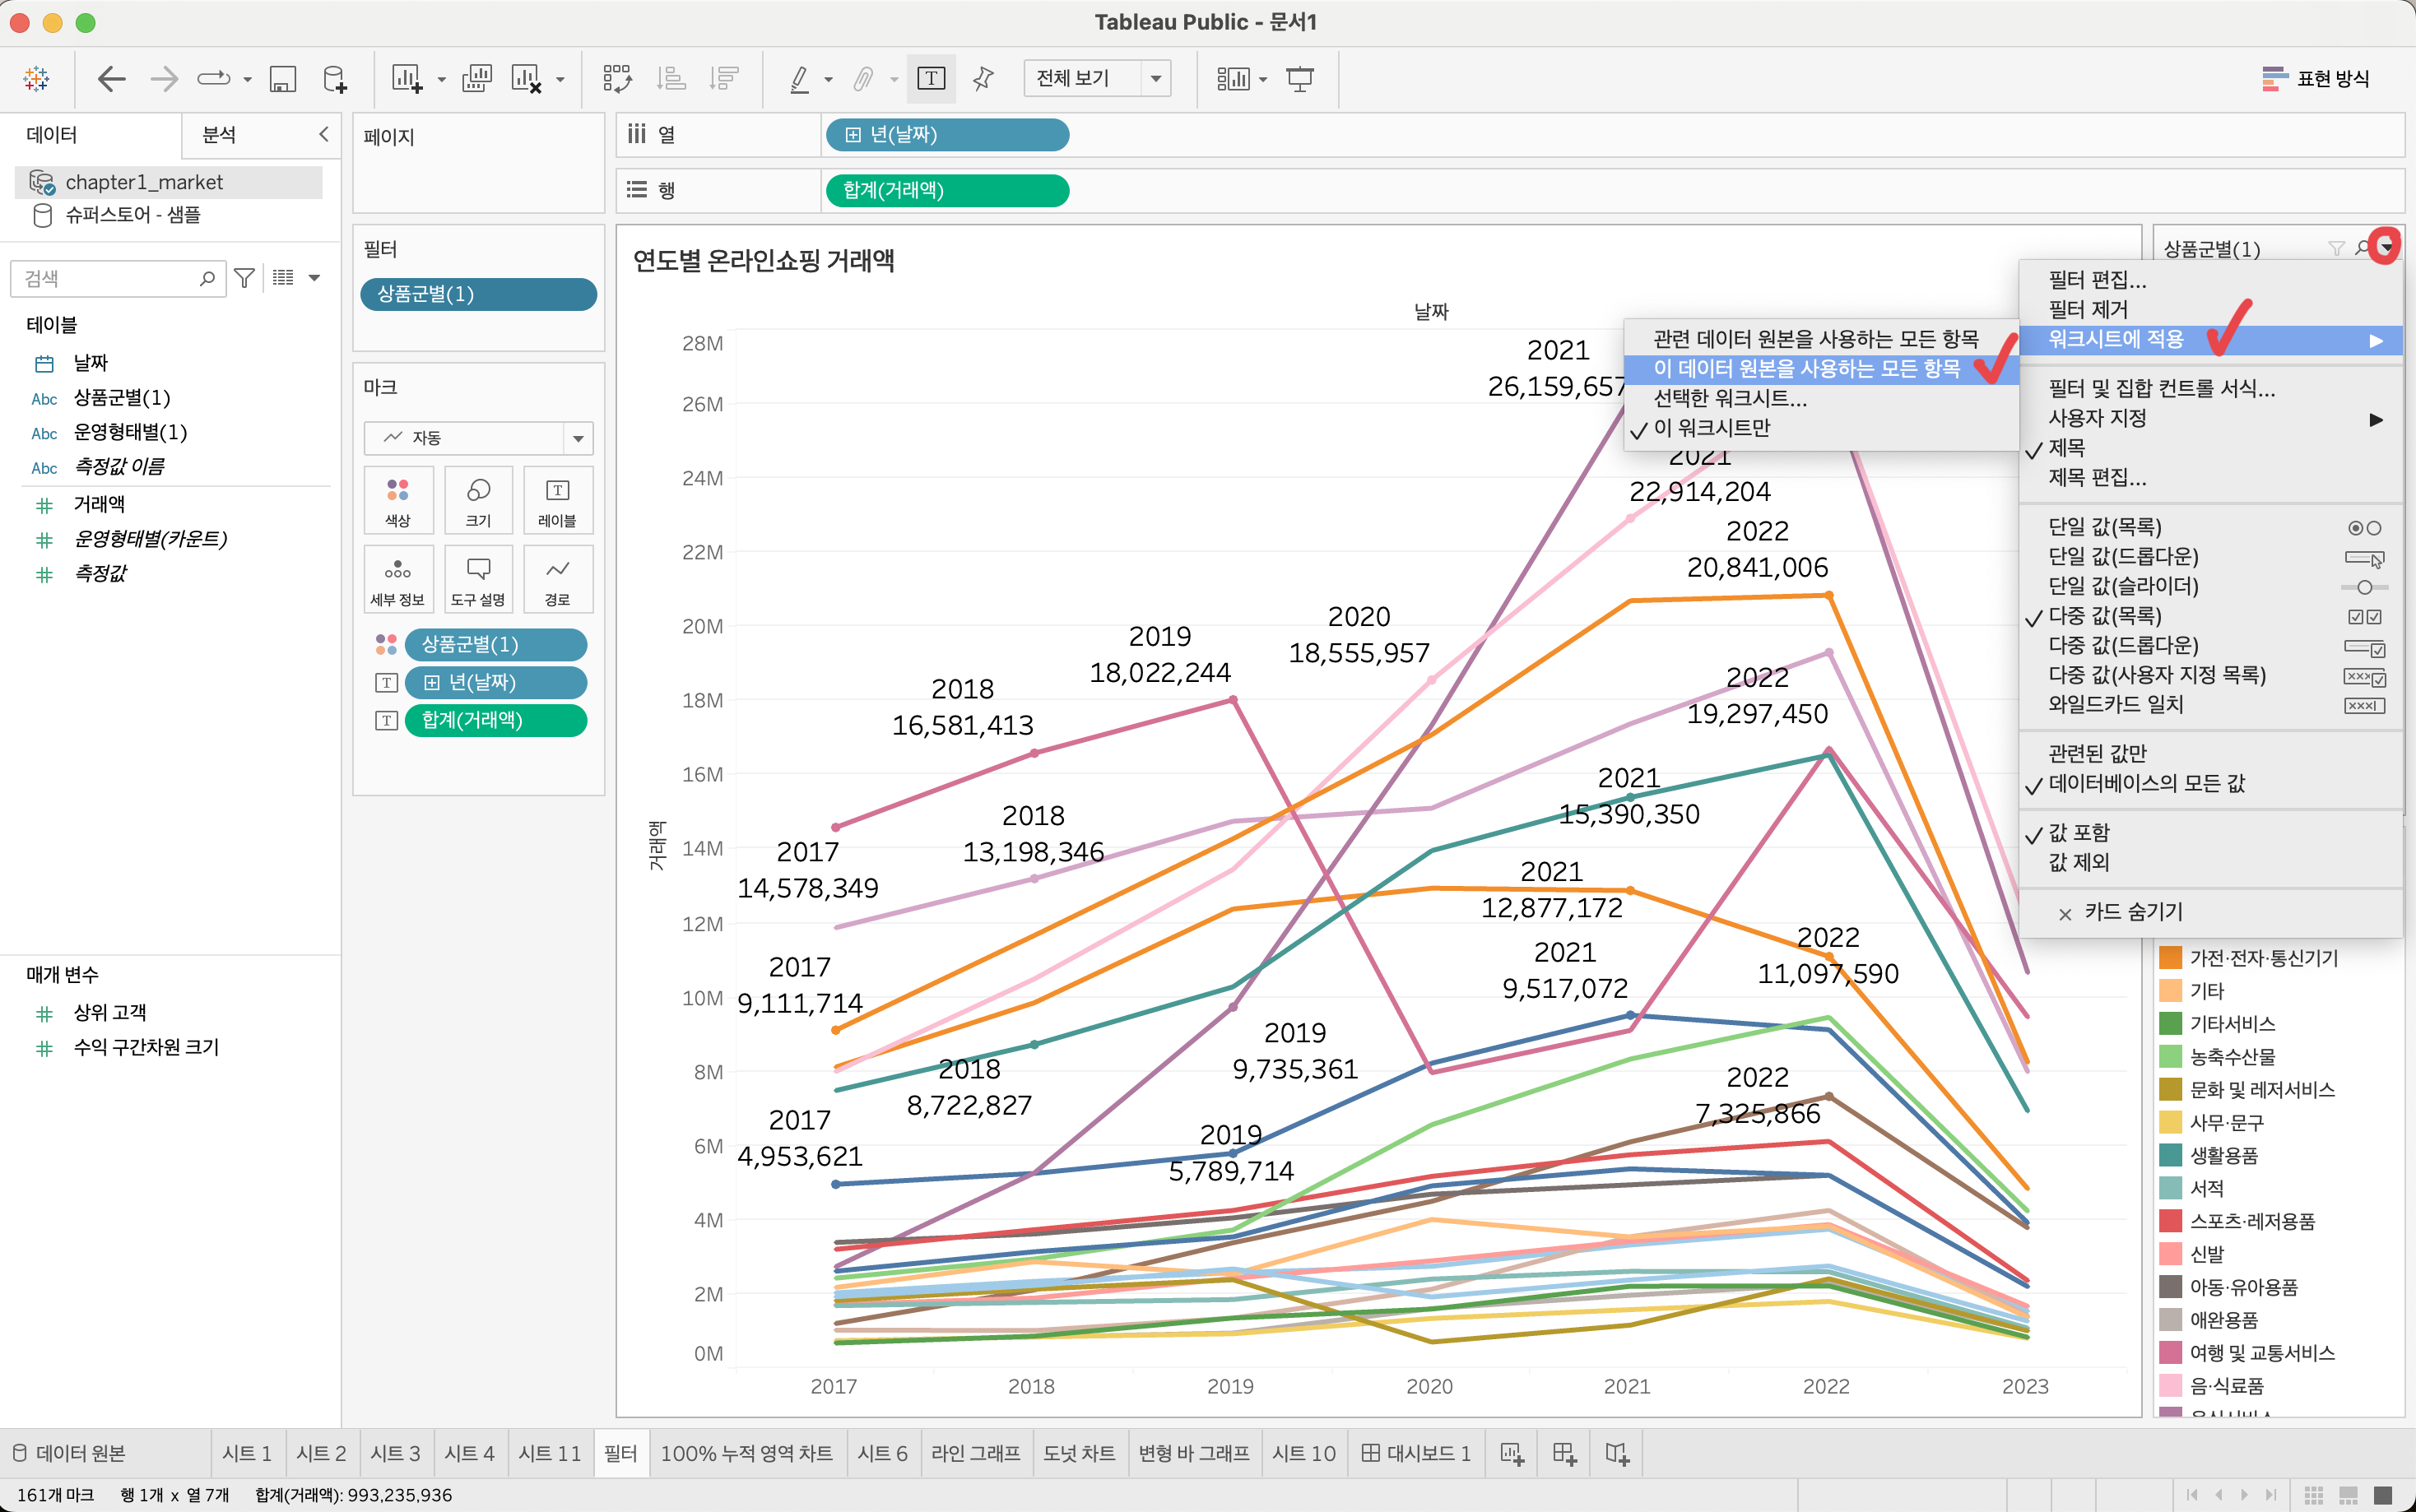Click the new data source icon
This screenshot has height=1512, width=2416.
pyautogui.click(x=335, y=79)
